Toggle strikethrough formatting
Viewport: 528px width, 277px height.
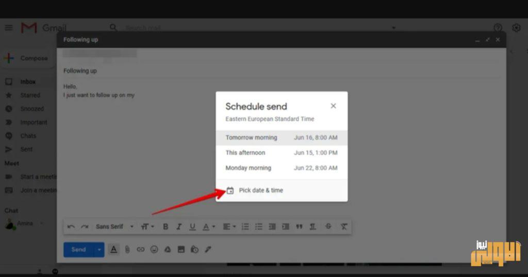click(x=328, y=226)
